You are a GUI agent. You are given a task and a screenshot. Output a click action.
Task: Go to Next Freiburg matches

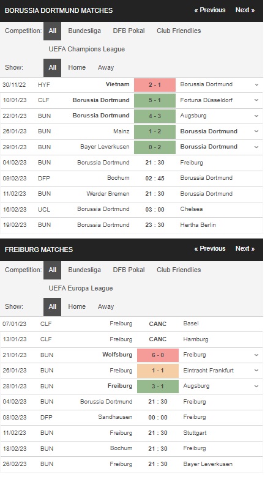tap(245, 248)
